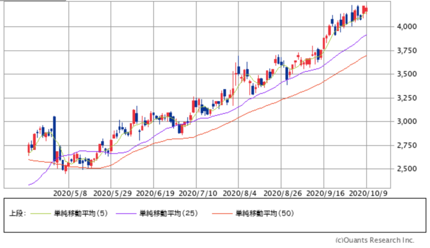Viewport: 430px width, 248px height.
Task: Click the 3,250 price axis label
Action: pos(406,98)
